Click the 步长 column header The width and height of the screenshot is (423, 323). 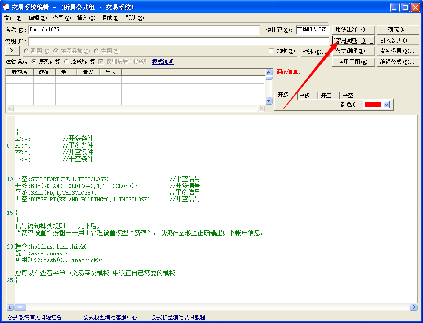click(110, 72)
